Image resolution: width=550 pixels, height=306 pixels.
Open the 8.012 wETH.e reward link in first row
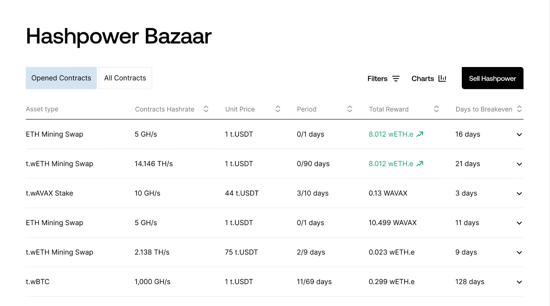click(x=391, y=134)
